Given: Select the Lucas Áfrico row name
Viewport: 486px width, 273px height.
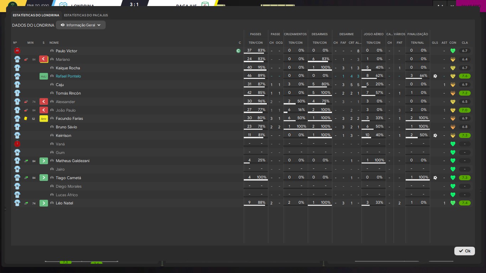Looking at the screenshot, I should click(67, 195).
